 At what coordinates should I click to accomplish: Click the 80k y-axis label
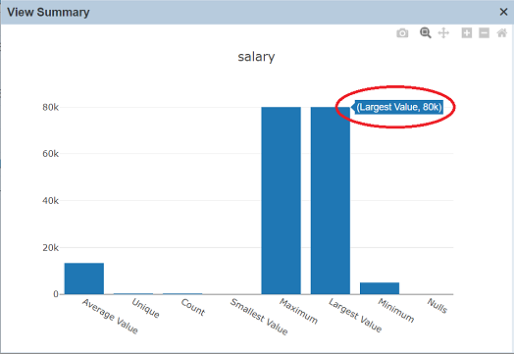click(50, 107)
